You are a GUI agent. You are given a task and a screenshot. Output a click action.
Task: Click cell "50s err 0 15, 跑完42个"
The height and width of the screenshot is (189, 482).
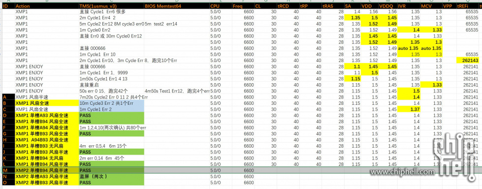pos(111,91)
